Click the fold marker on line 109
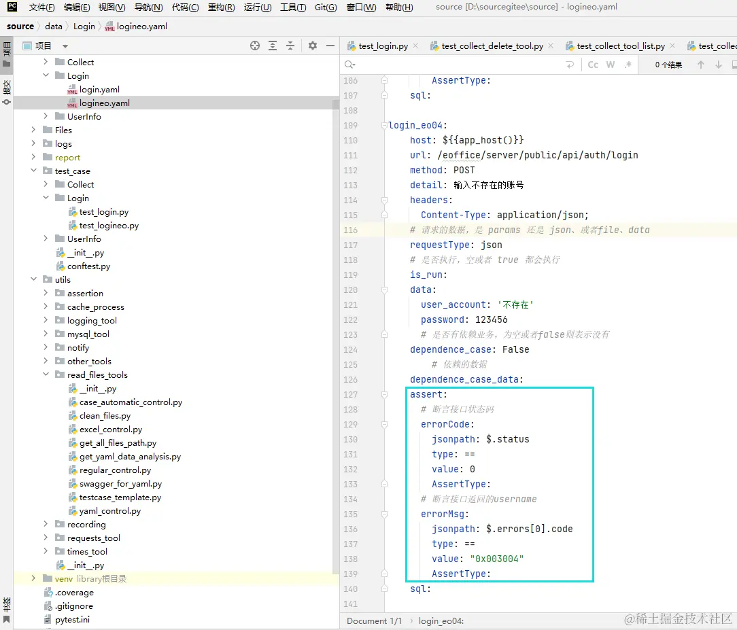Image resolution: width=737 pixels, height=630 pixels. click(385, 126)
